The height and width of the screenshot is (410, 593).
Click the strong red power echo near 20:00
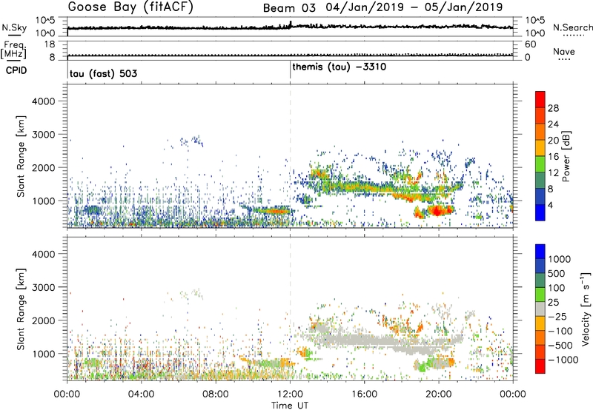pyautogui.click(x=437, y=210)
